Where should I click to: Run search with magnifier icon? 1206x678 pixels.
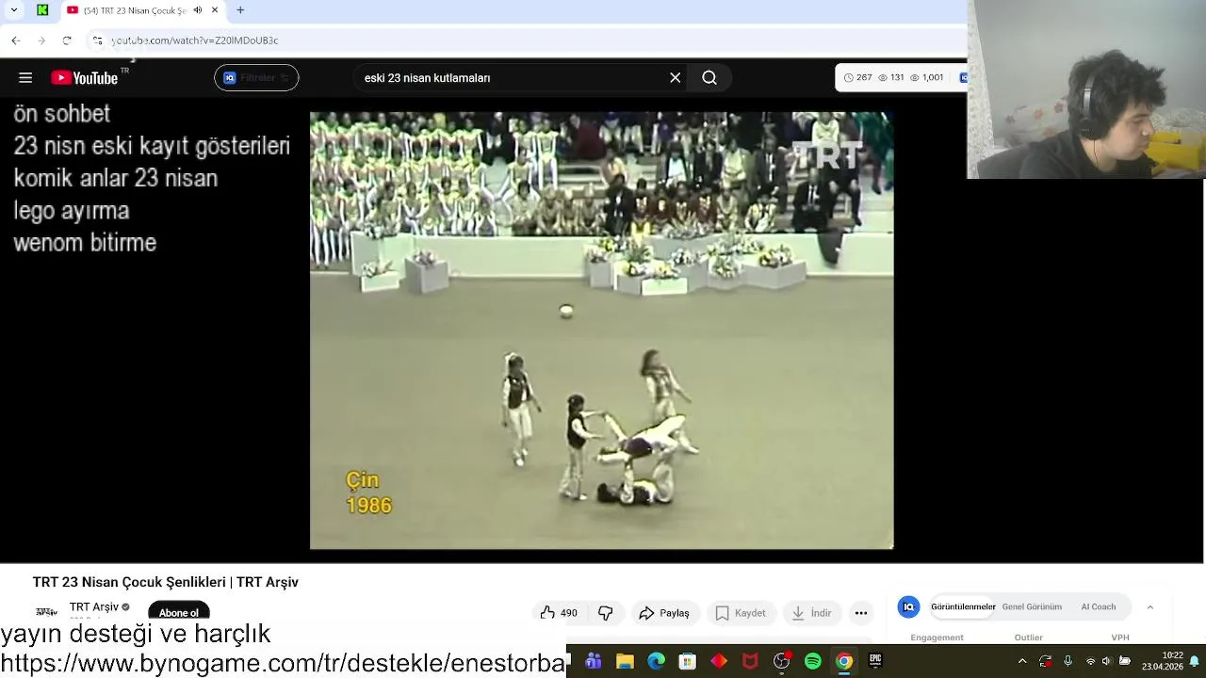709,78
